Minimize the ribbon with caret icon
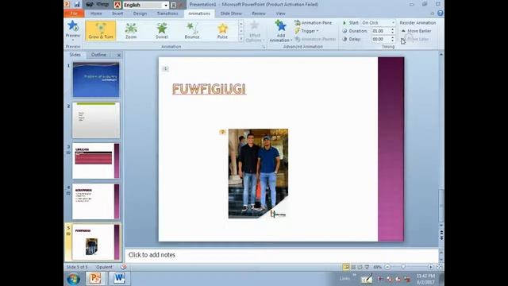This screenshot has width=508, height=286. [x=432, y=14]
